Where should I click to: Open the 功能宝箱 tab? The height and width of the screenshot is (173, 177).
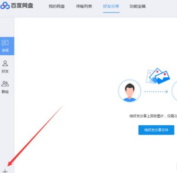[138, 6]
